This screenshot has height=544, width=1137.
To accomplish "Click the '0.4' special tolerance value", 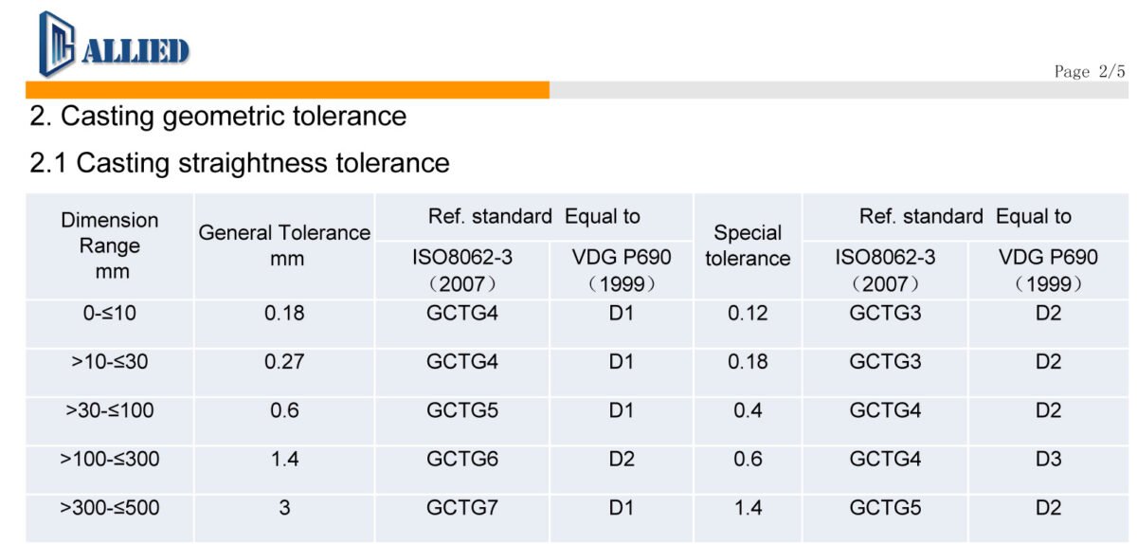I will click(x=748, y=410).
